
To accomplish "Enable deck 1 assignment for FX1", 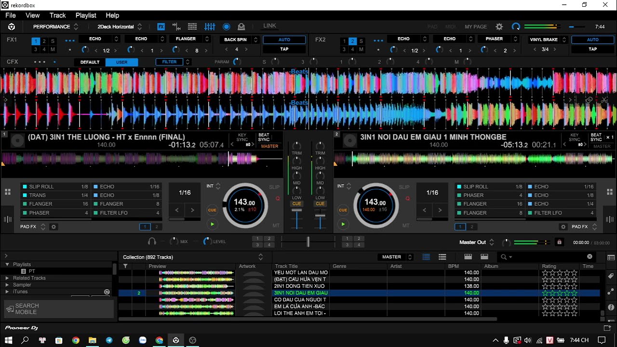I will (x=35, y=41).
